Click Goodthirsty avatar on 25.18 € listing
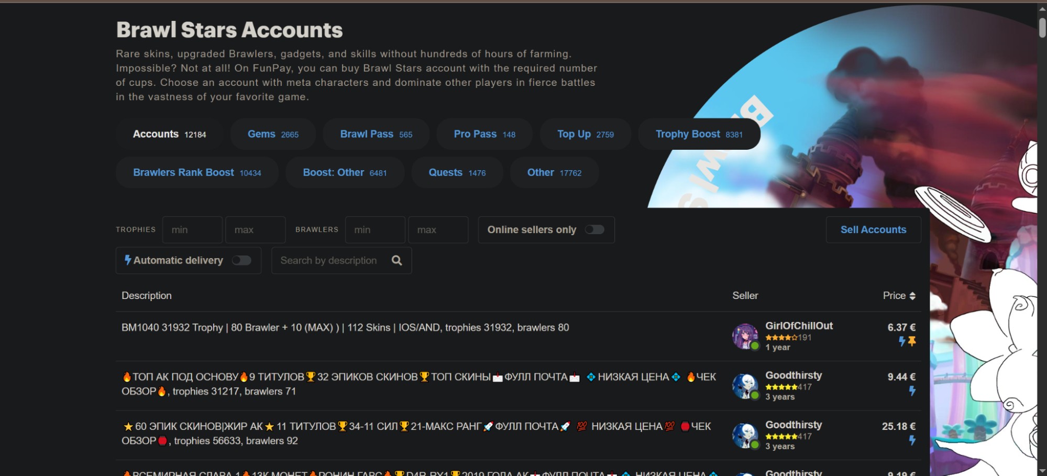Image resolution: width=1047 pixels, height=476 pixels. coord(745,436)
